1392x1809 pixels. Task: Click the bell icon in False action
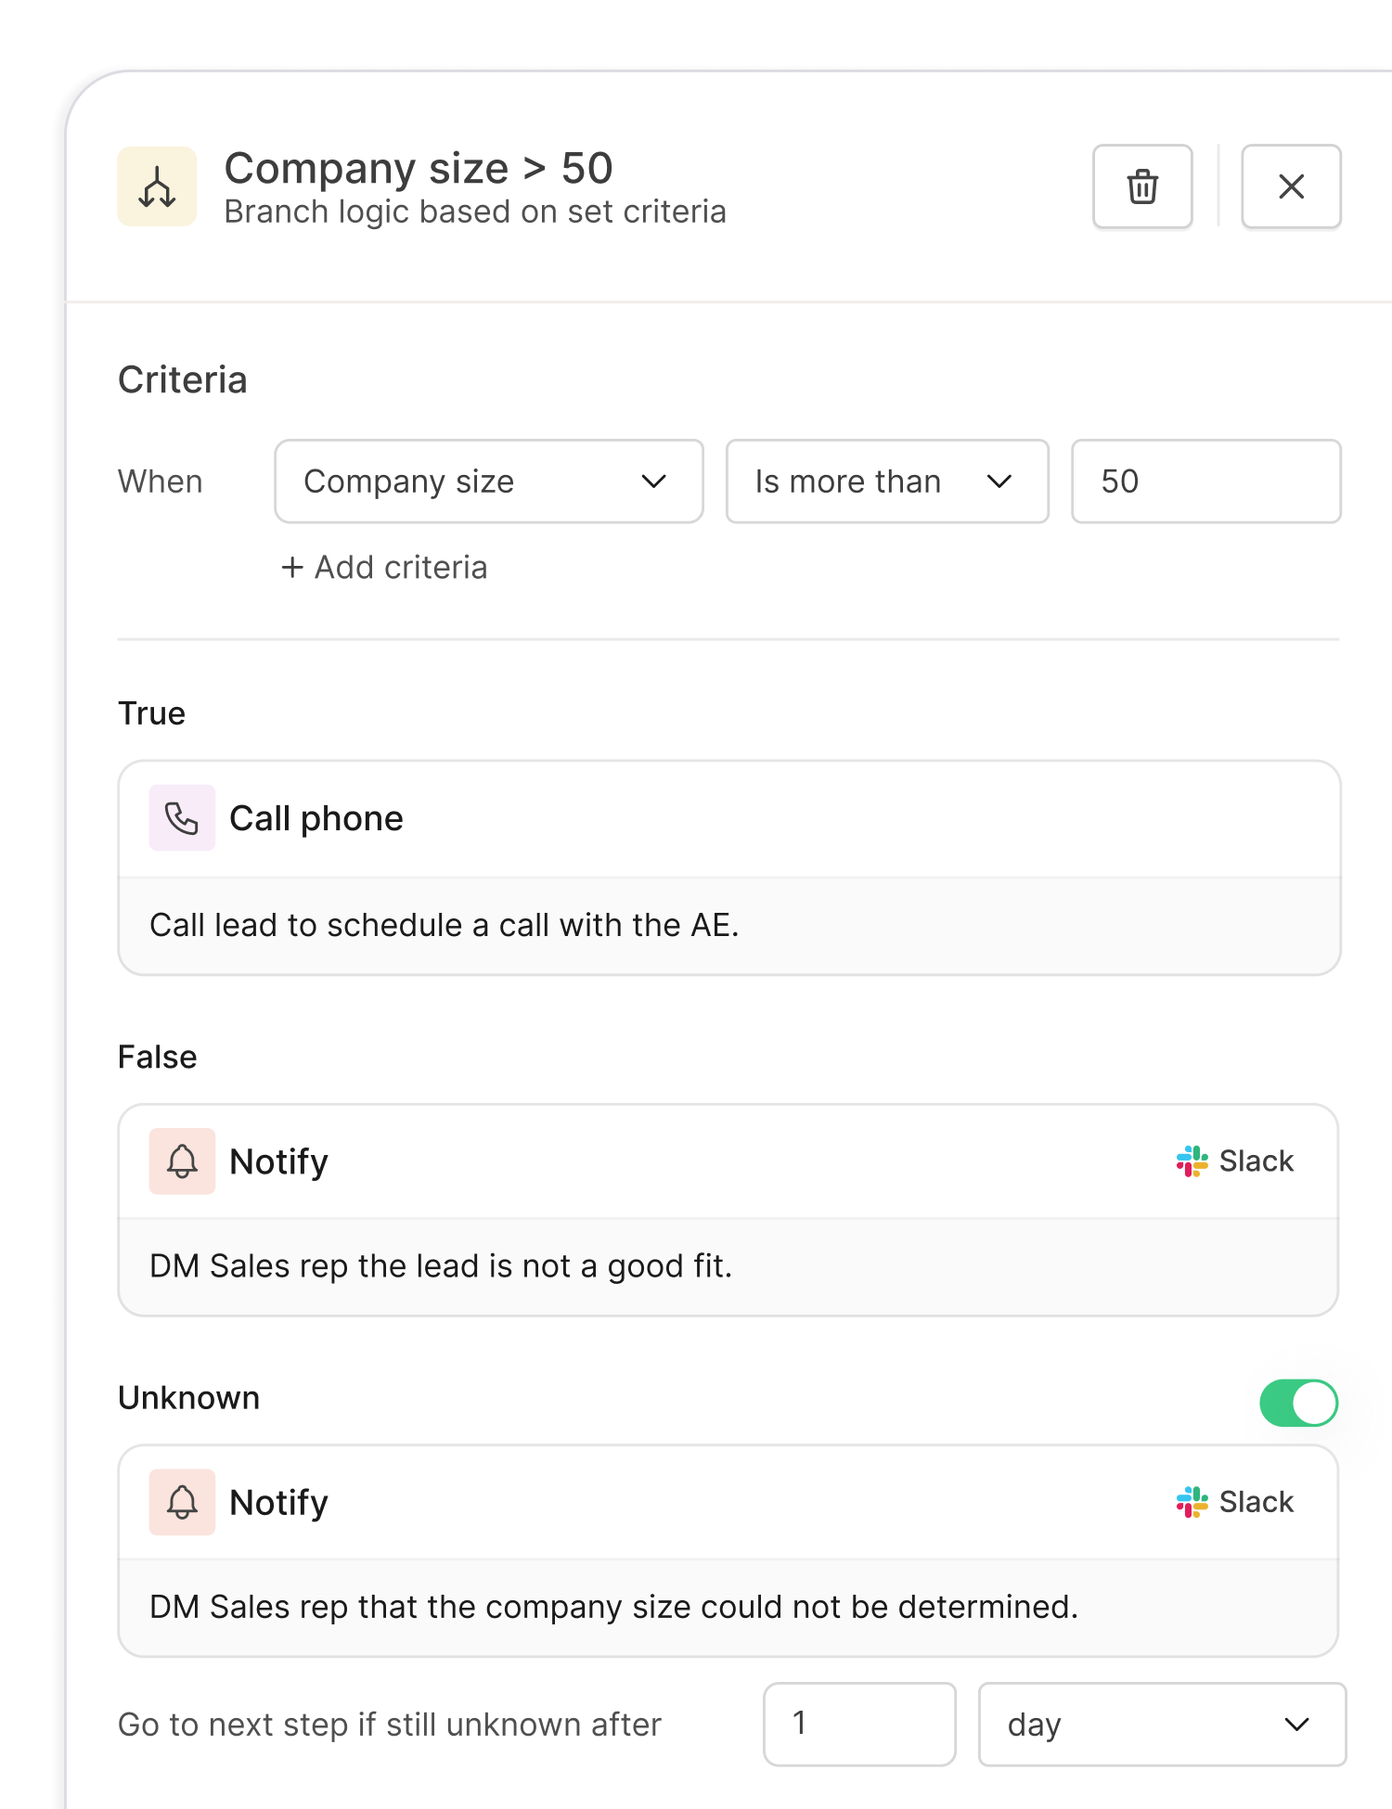[182, 1161]
